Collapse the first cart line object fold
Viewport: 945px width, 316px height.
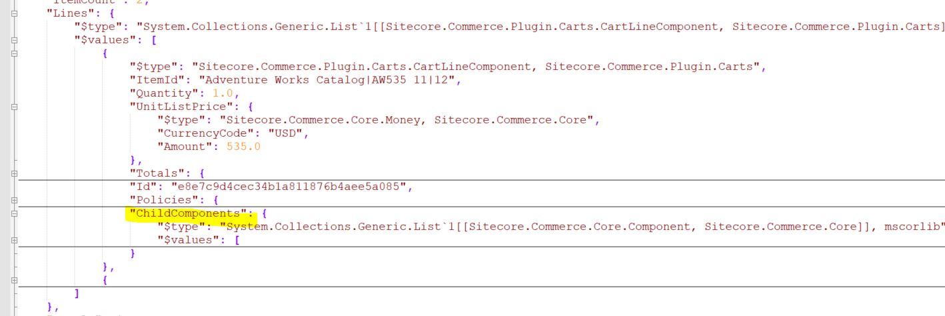point(15,53)
